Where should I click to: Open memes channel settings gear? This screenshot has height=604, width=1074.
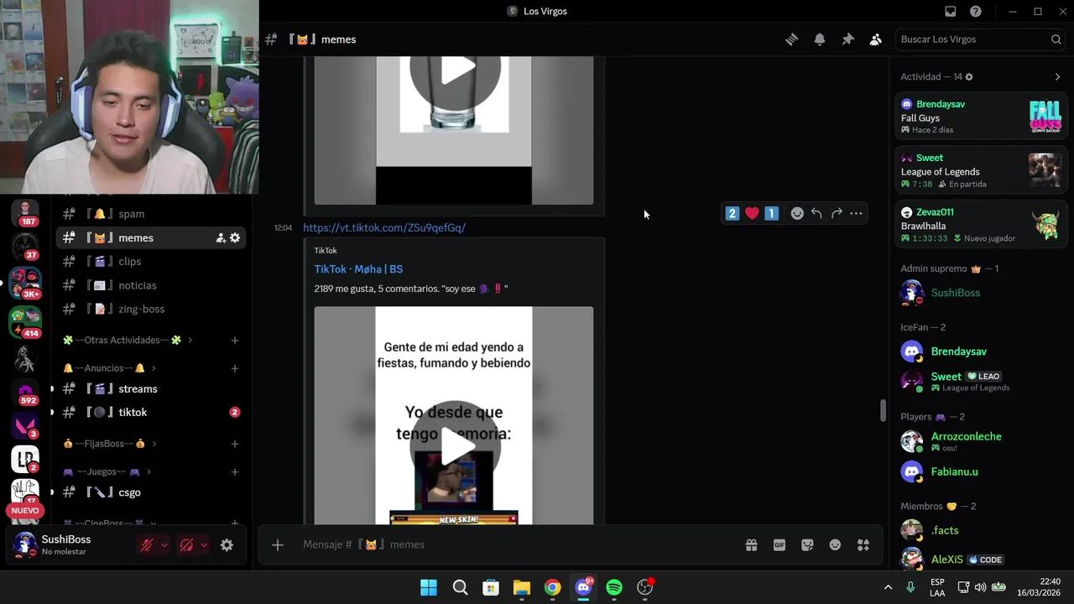235,238
